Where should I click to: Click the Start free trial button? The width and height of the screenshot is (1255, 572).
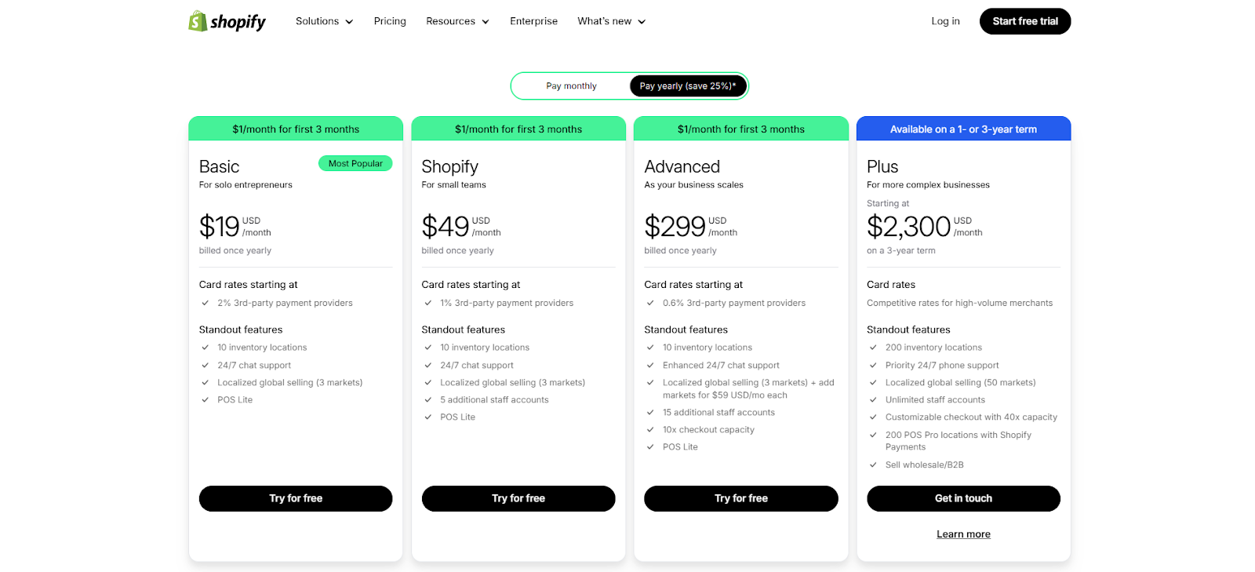click(1025, 21)
